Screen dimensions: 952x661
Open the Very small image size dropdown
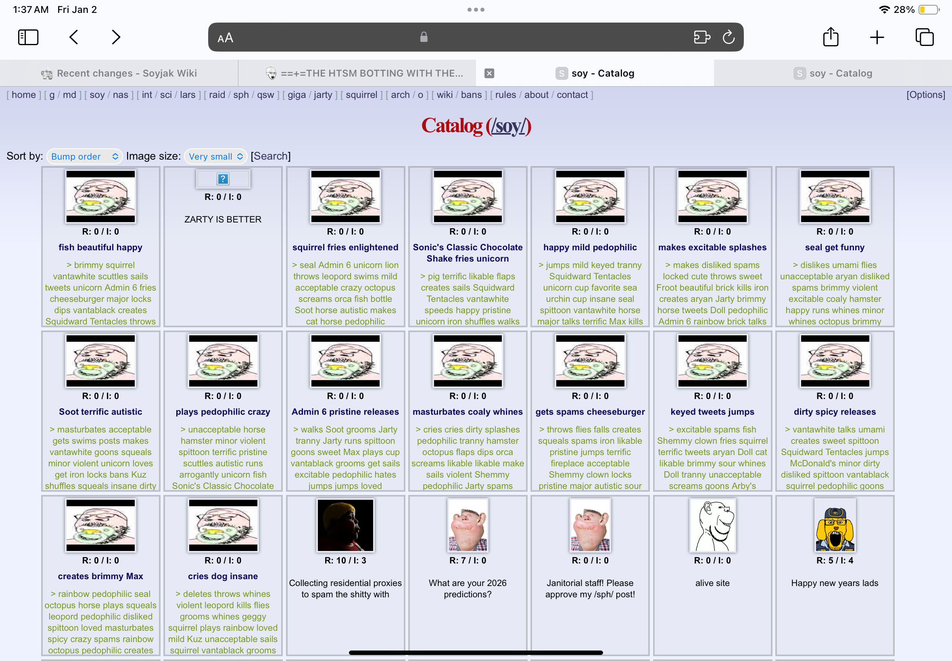tap(215, 156)
